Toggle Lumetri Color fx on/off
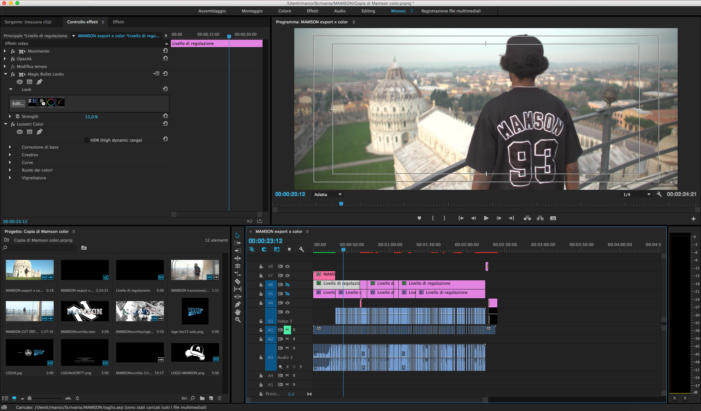 [x=13, y=124]
